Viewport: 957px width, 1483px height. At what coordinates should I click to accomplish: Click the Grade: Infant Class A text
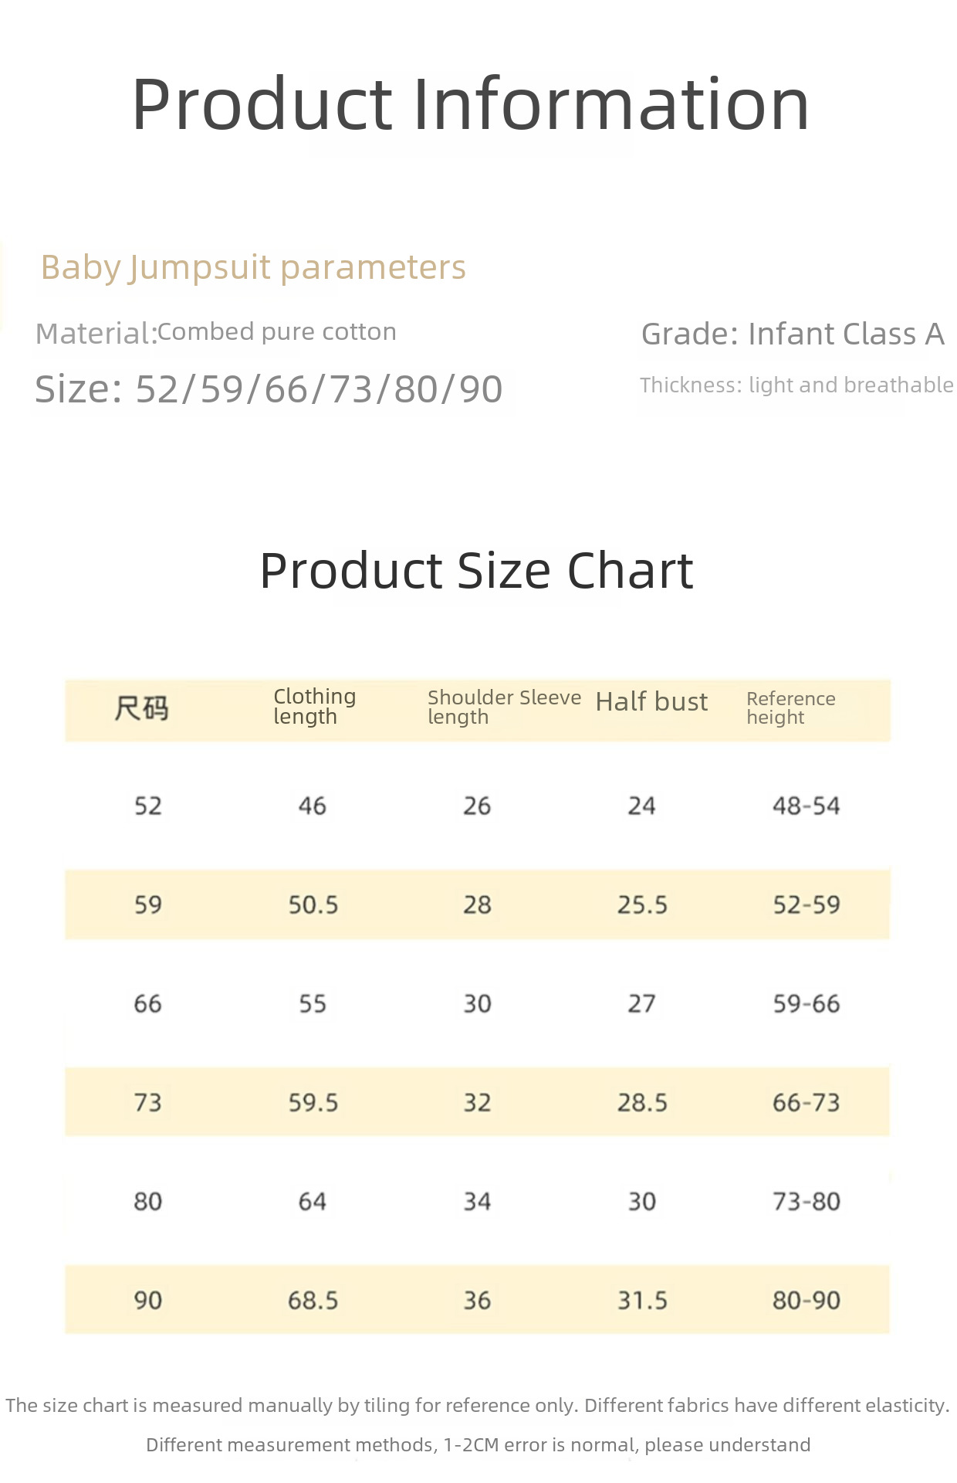(x=793, y=334)
